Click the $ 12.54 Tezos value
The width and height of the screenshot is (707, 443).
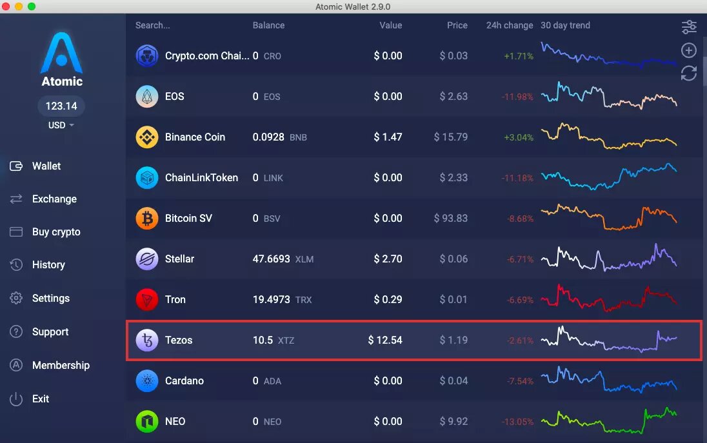pos(385,340)
